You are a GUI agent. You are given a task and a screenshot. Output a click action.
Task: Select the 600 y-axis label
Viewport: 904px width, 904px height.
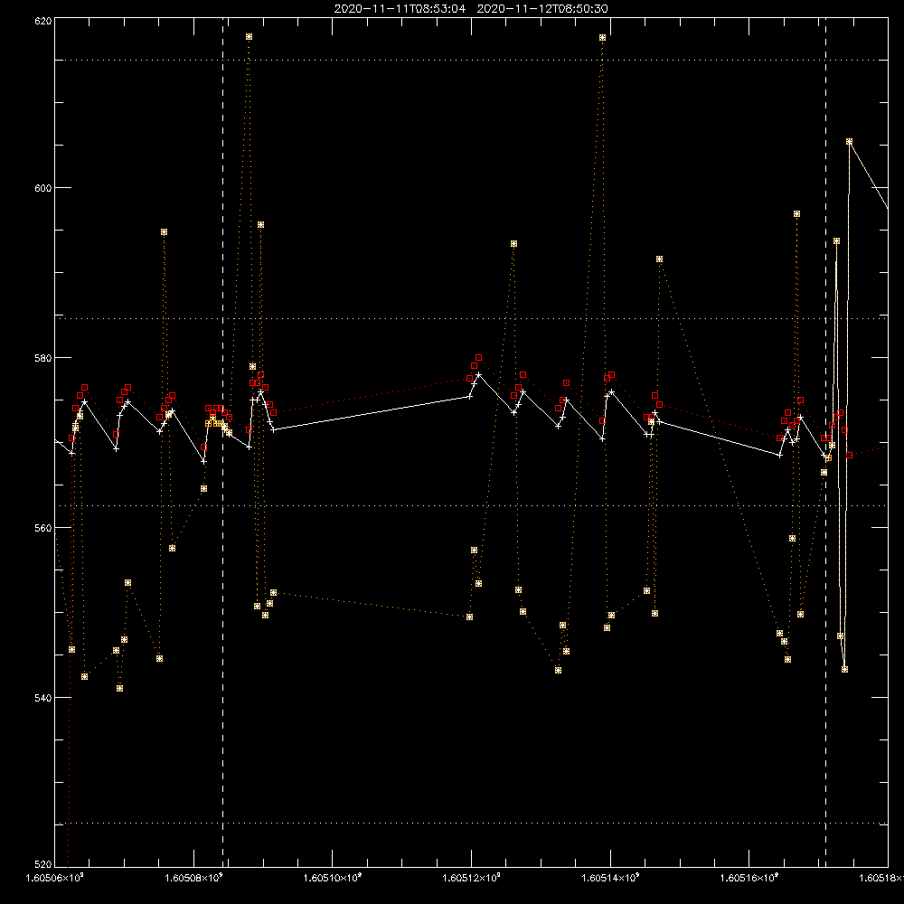click(x=43, y=188)
